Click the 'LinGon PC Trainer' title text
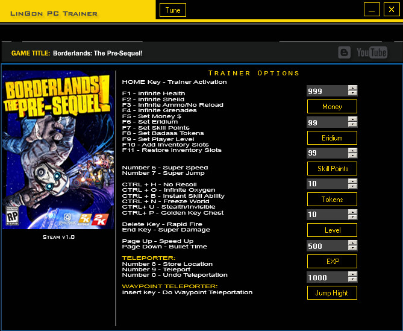Image resolution: width=403 pixels, height=331 pixels. click(x=54, y=14)
